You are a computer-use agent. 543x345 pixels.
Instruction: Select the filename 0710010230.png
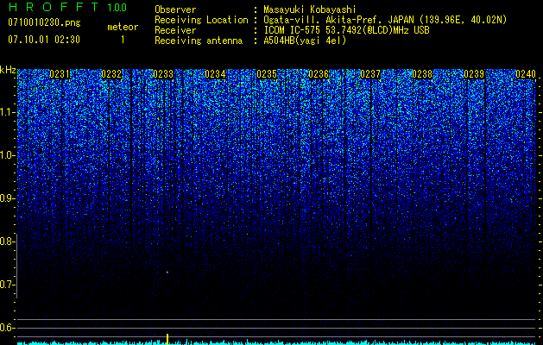click(44, 23)
